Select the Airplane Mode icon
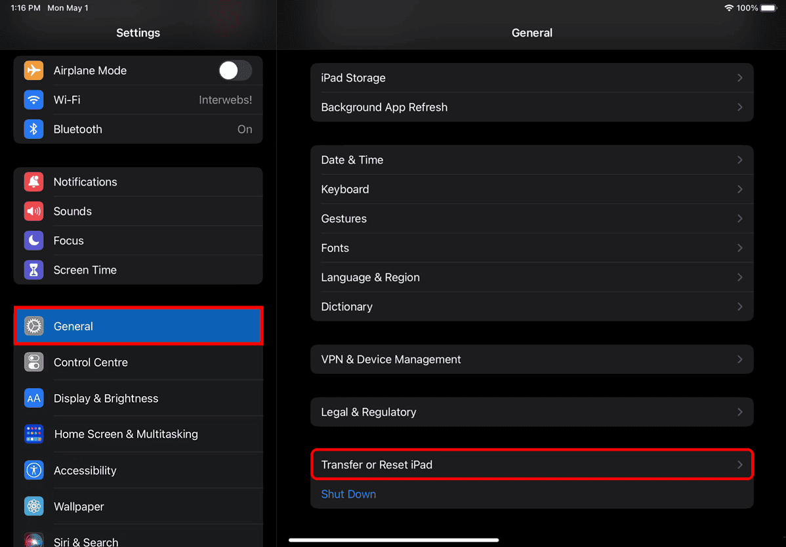This screenshot has width=786, height=547. coord(33,70)
